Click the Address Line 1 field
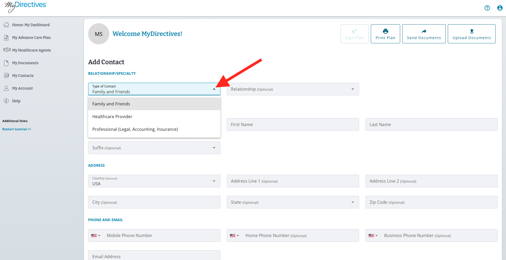This screenshot has height=260, width=506. 293,181
